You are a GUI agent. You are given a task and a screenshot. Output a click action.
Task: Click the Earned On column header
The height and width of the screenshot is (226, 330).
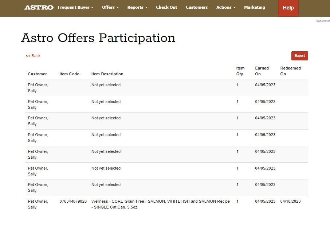click(262, 71)
